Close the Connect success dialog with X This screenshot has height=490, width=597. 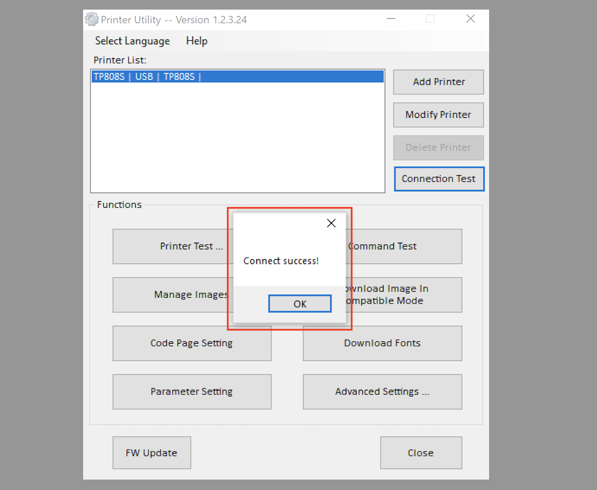[331, 223]
